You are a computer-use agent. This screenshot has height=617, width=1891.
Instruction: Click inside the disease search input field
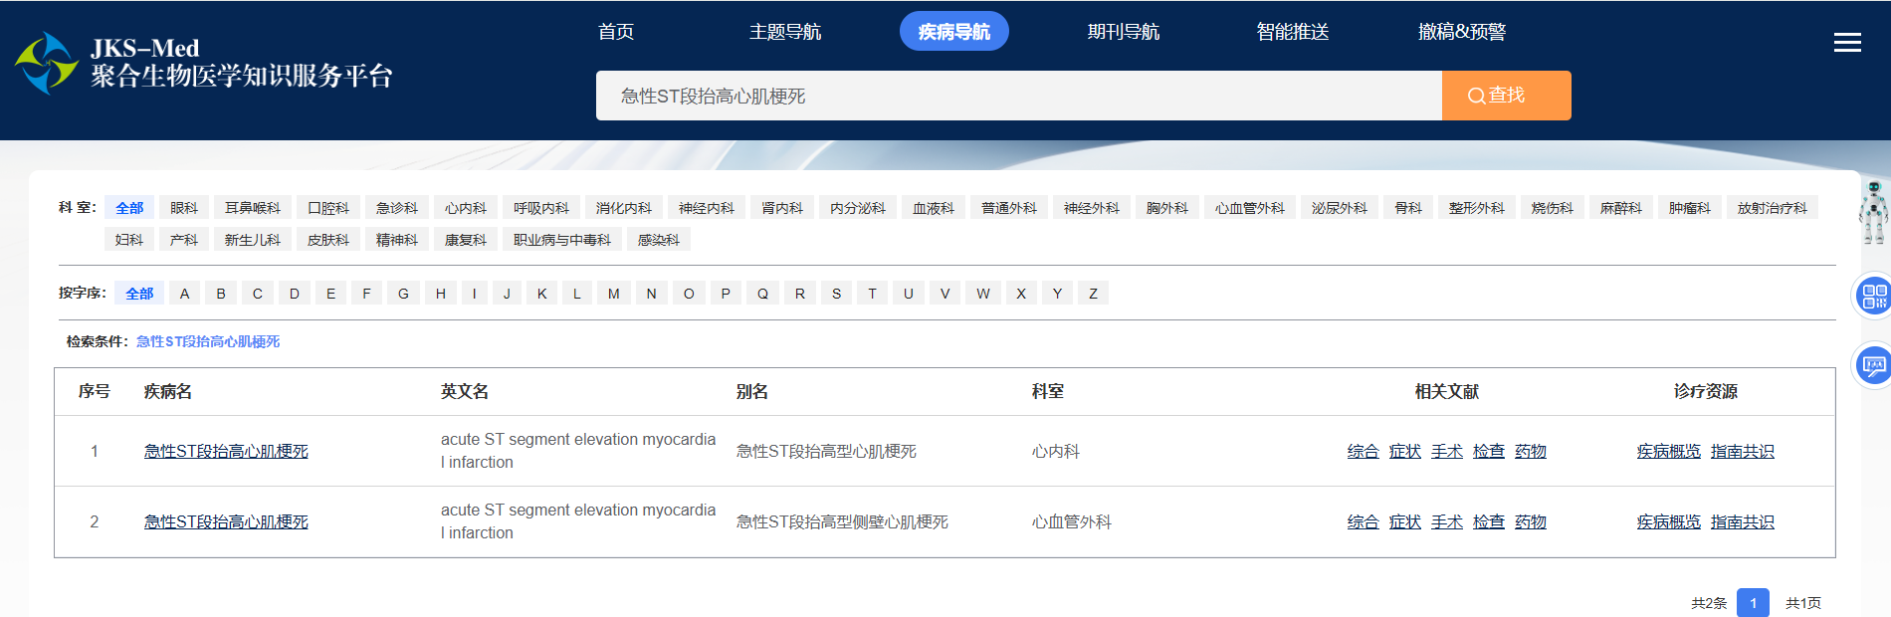pos(1017,96)
